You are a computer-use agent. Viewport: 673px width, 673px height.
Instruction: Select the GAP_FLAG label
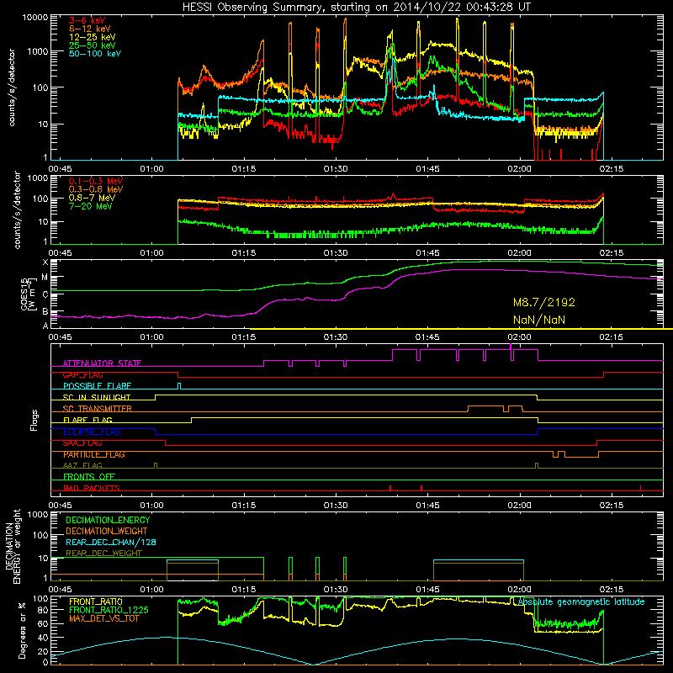(82, 374)
